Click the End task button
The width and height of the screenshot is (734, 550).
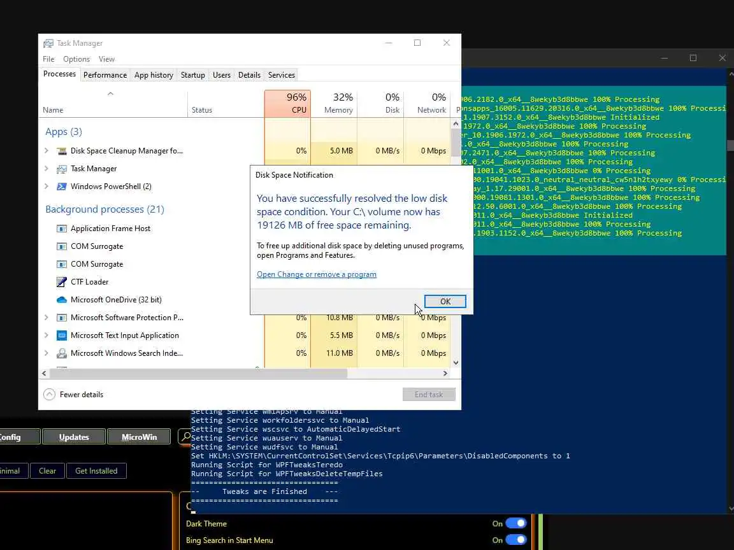[x=429, y=394]
